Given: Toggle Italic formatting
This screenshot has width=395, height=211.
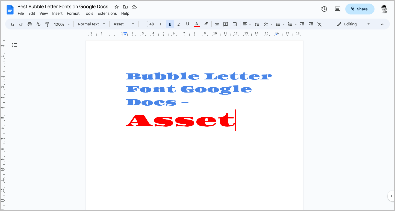Looking at the screenshot, I should pyautogui.click(x=179, y=24).
